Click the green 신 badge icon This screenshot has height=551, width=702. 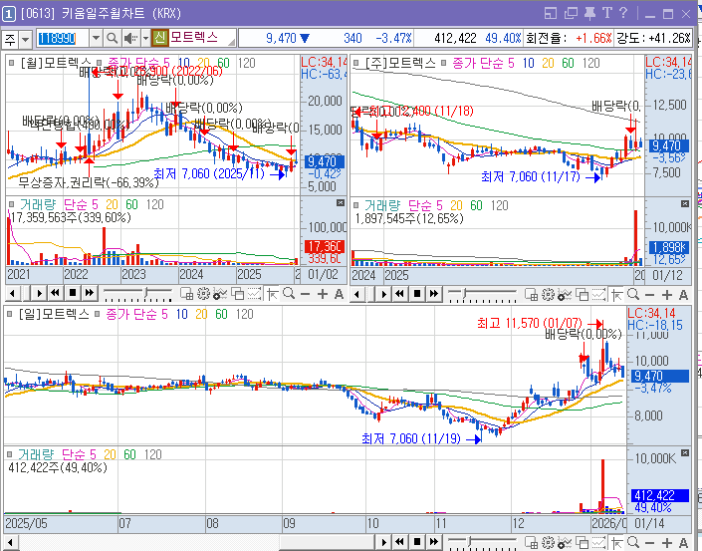pyautogui.click(x=160, y=38)
